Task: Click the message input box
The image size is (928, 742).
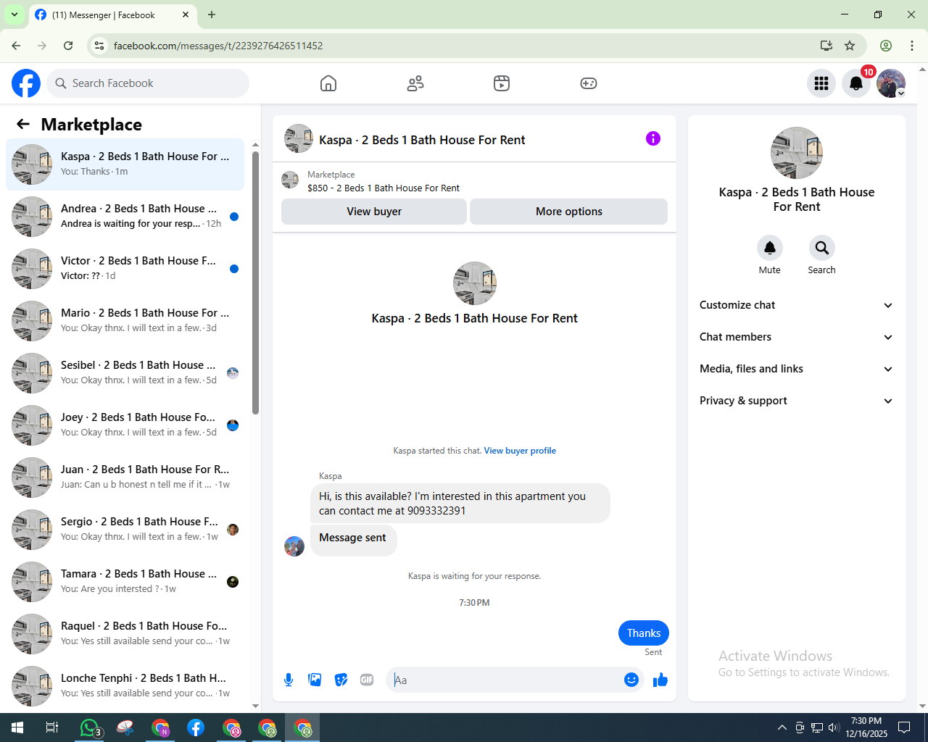Action: 505,680
